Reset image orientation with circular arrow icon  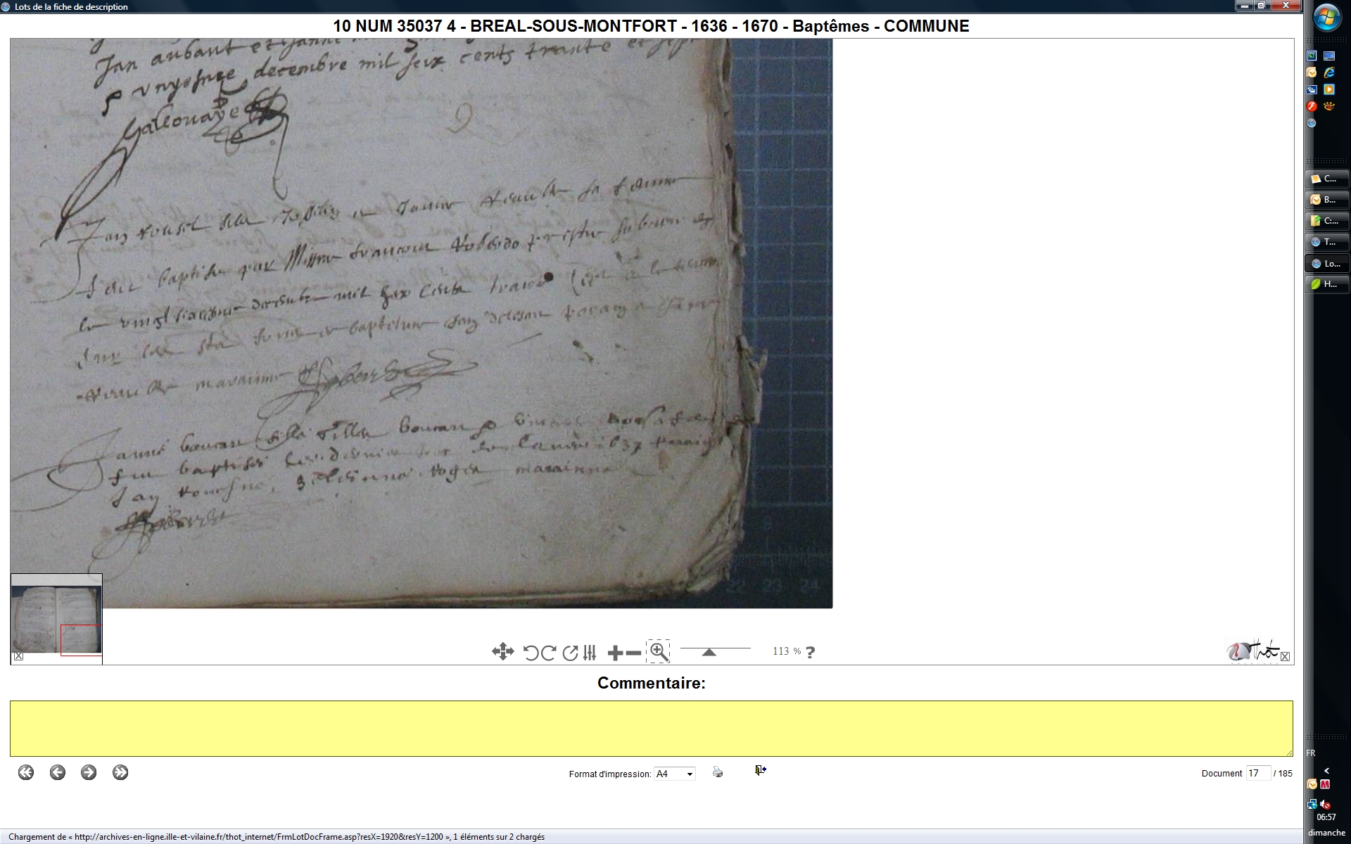pos(570,653)
